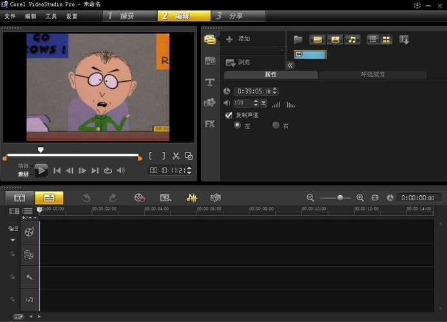Viewport: 447px width, 322px height.
Task: Switch to the 属性 tab
Action: click(271, 75)
